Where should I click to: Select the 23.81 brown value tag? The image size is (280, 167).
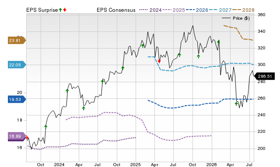tap(17, 41)
